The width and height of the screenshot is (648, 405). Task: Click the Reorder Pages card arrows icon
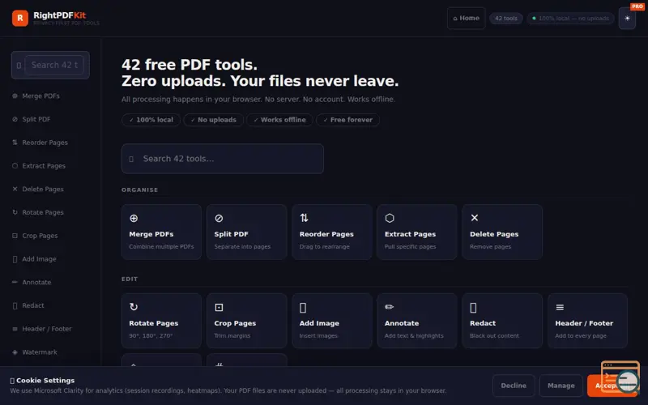[x=305, y=218]
